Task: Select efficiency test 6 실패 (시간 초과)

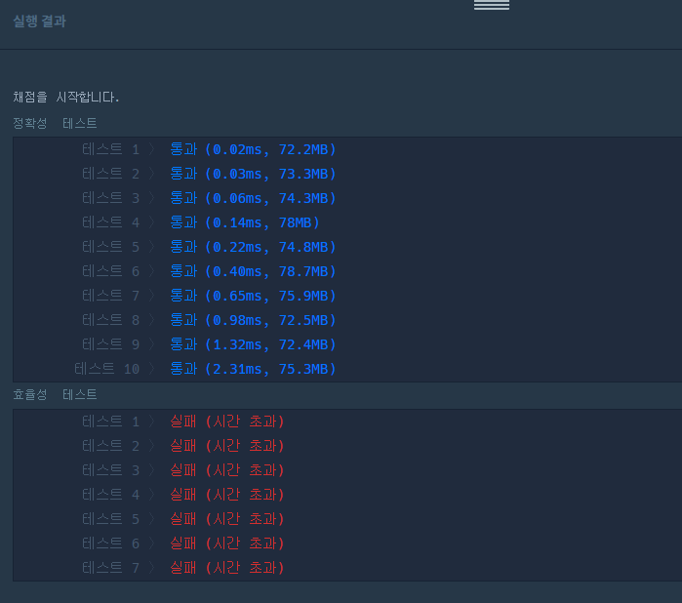Action: pyautogui.click(x=226, y=543)
